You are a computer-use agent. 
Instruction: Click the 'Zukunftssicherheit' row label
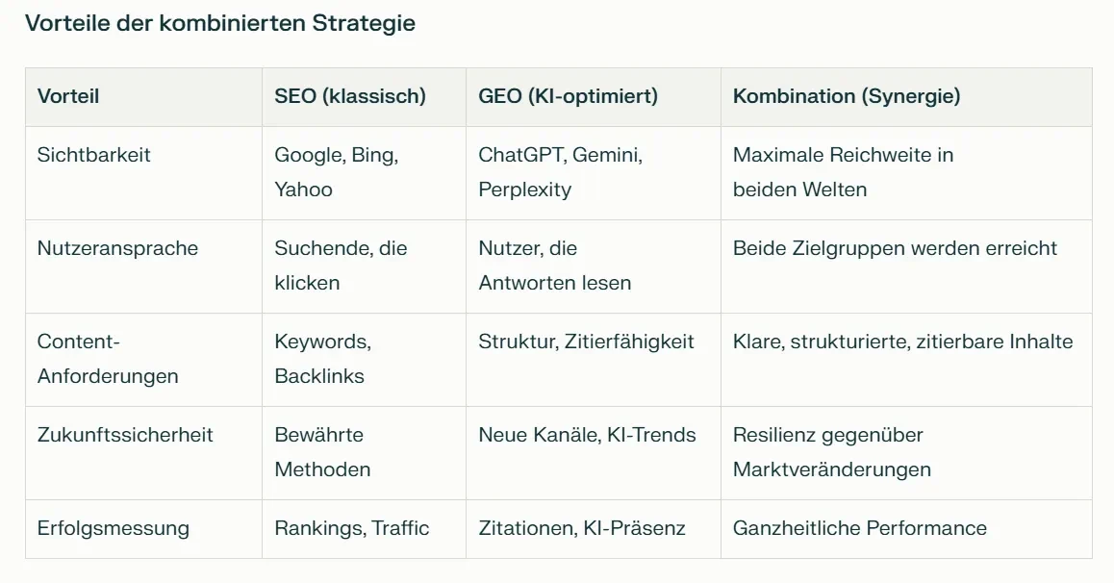coord(125,435)
